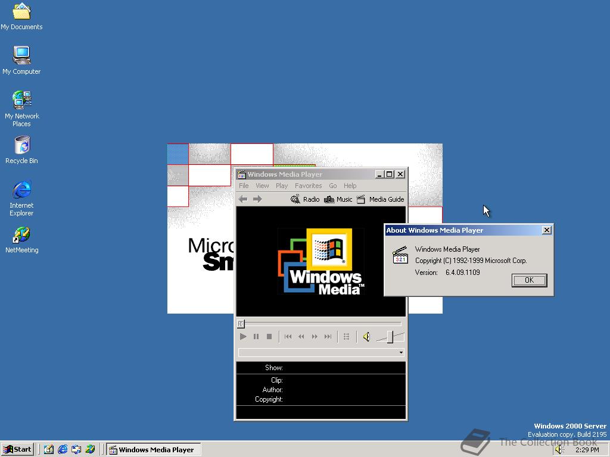Screen dimensions: 610x457
Task: Click the Show: label in info panel
Action: click(x=274, y=368)
